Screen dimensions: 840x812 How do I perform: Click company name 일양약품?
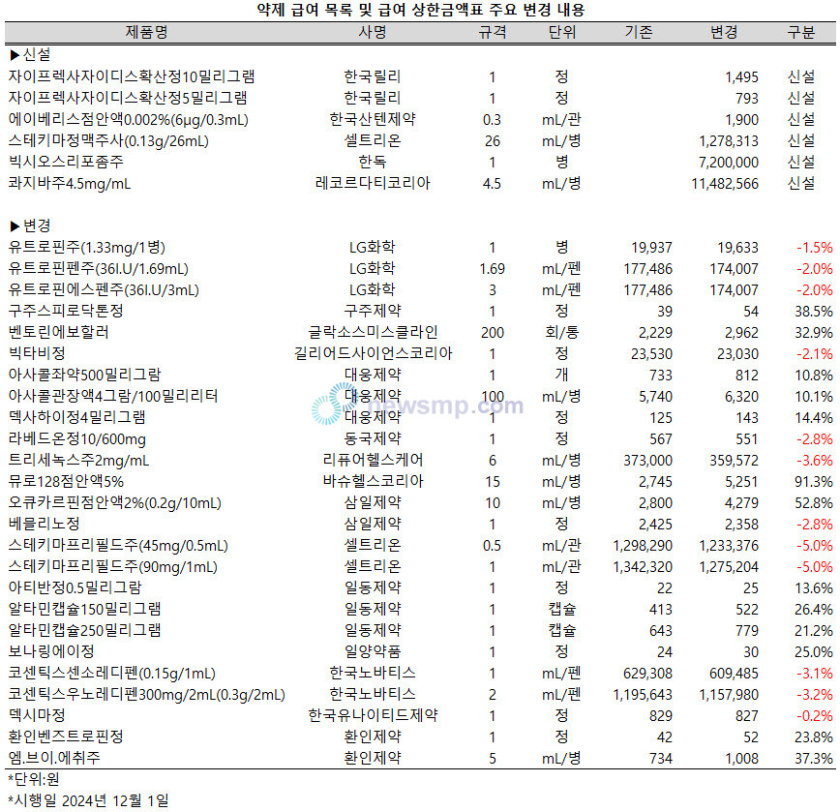pyautogui.click(x=373, y=651)
